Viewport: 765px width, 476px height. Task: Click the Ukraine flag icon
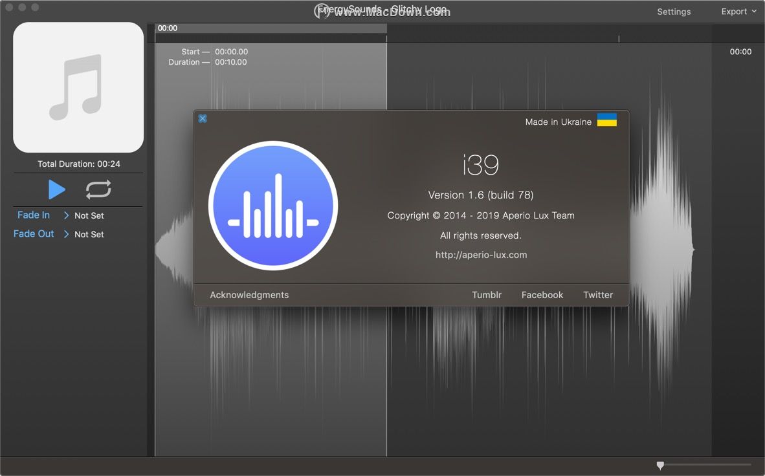[x=607, y=120]
